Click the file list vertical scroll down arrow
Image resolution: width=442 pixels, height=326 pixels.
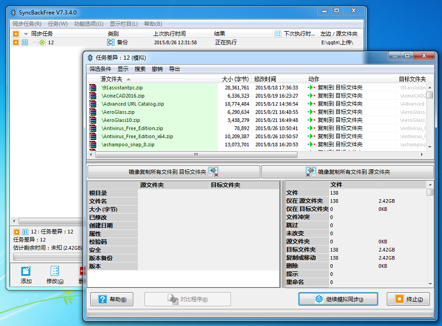point(430,147)
